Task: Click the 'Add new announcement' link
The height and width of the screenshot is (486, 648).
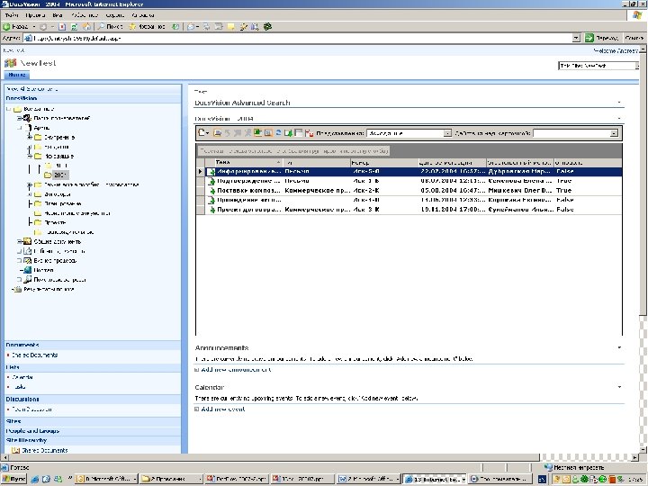Action: pyautogui.click(x=236, y=370)
